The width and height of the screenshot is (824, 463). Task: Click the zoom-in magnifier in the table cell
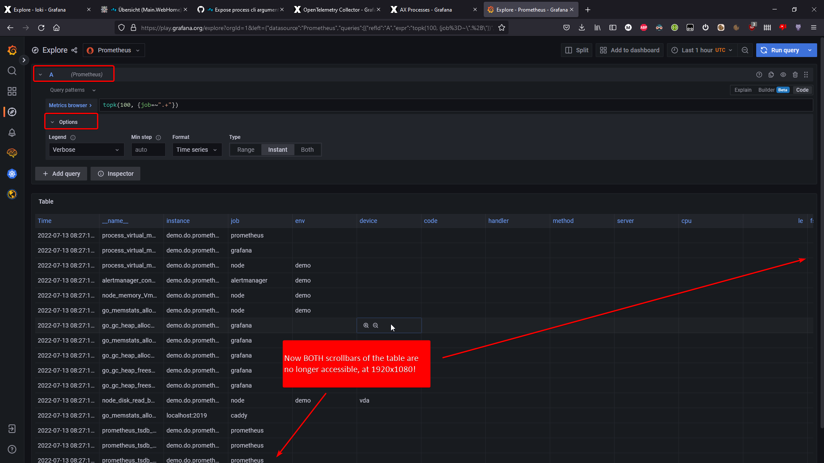[366, 325]
